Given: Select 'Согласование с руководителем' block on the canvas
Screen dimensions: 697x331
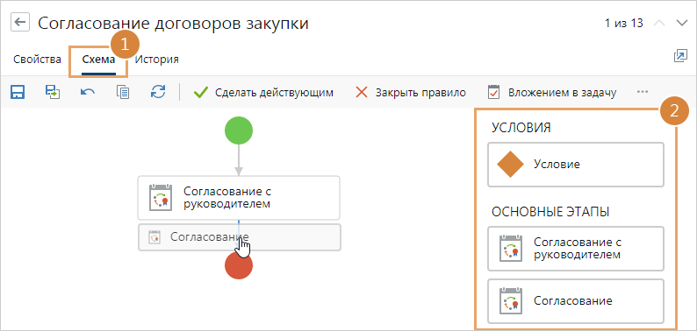Looking at the screenshot, I should [239, 197].
